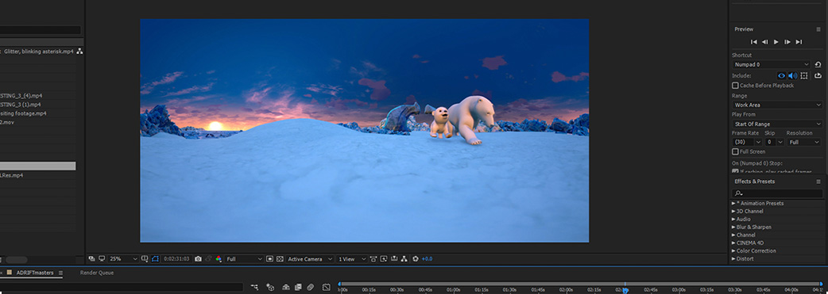Viewport: 828px width, 294px height.
Task: Enable Cache Before Playback checkbox
Action: point(735,86)
